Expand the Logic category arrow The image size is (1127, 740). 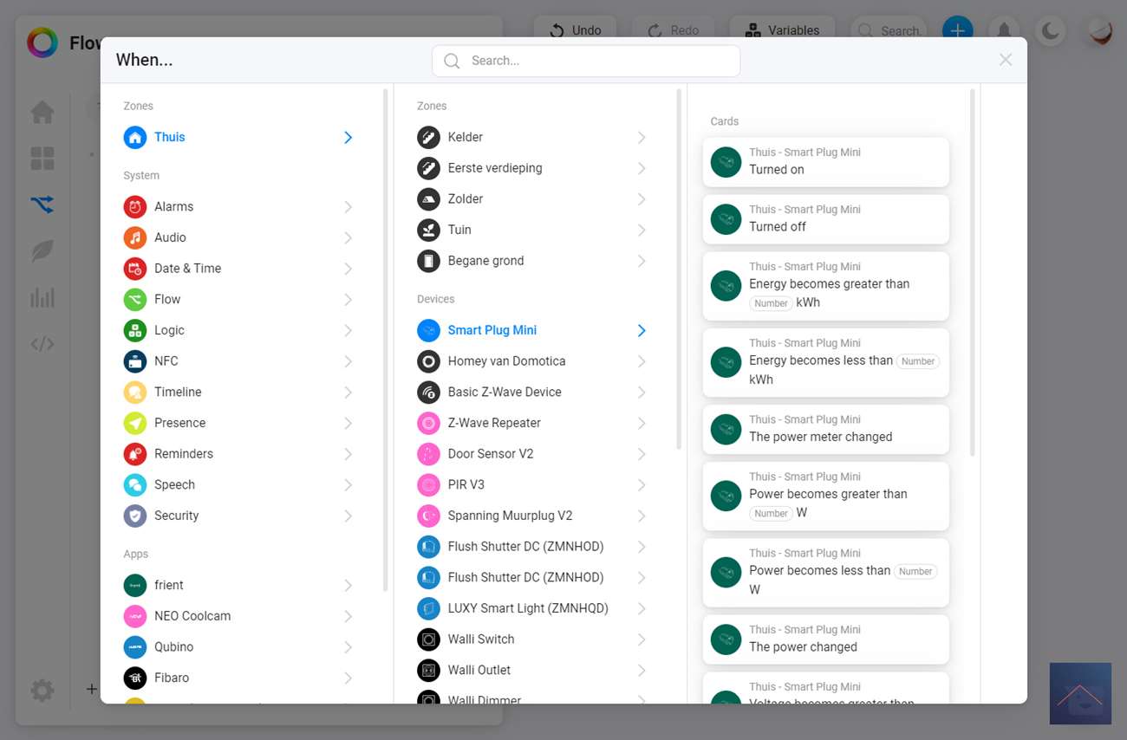348,330
